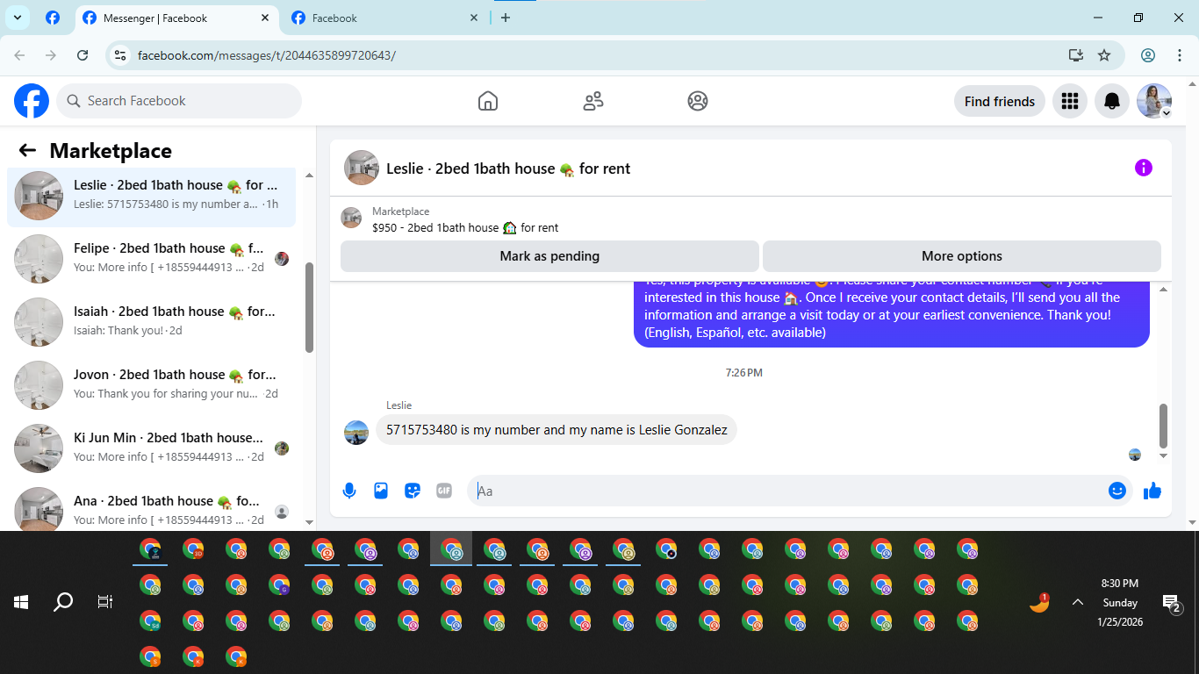Choose a GIF in composer
Screen dimensions: 1199x674
coord(444,491)
